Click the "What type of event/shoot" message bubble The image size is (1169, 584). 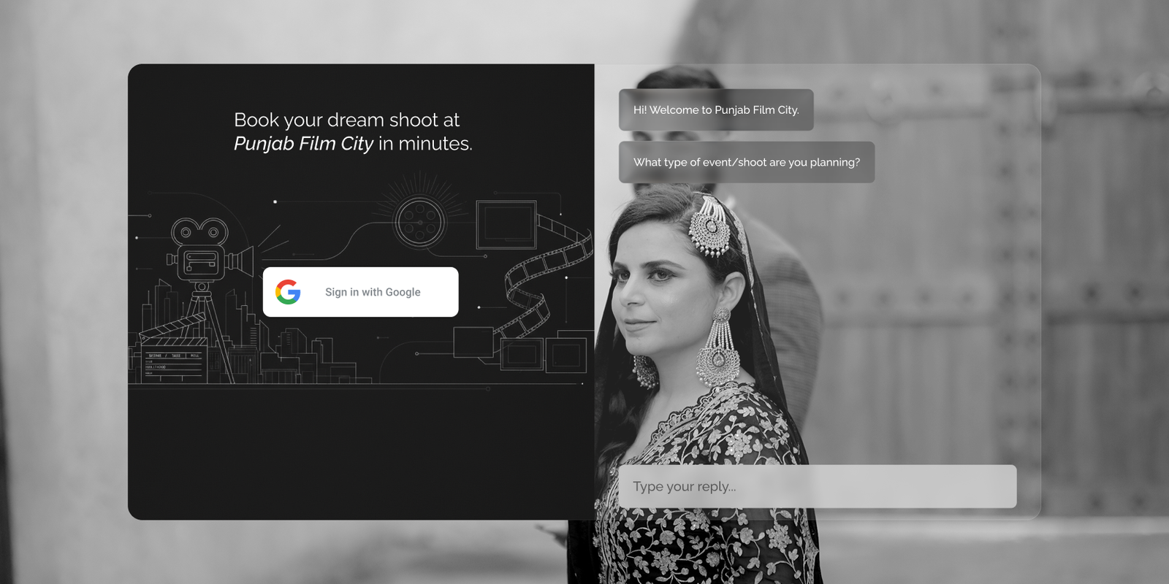coord(746,162)
